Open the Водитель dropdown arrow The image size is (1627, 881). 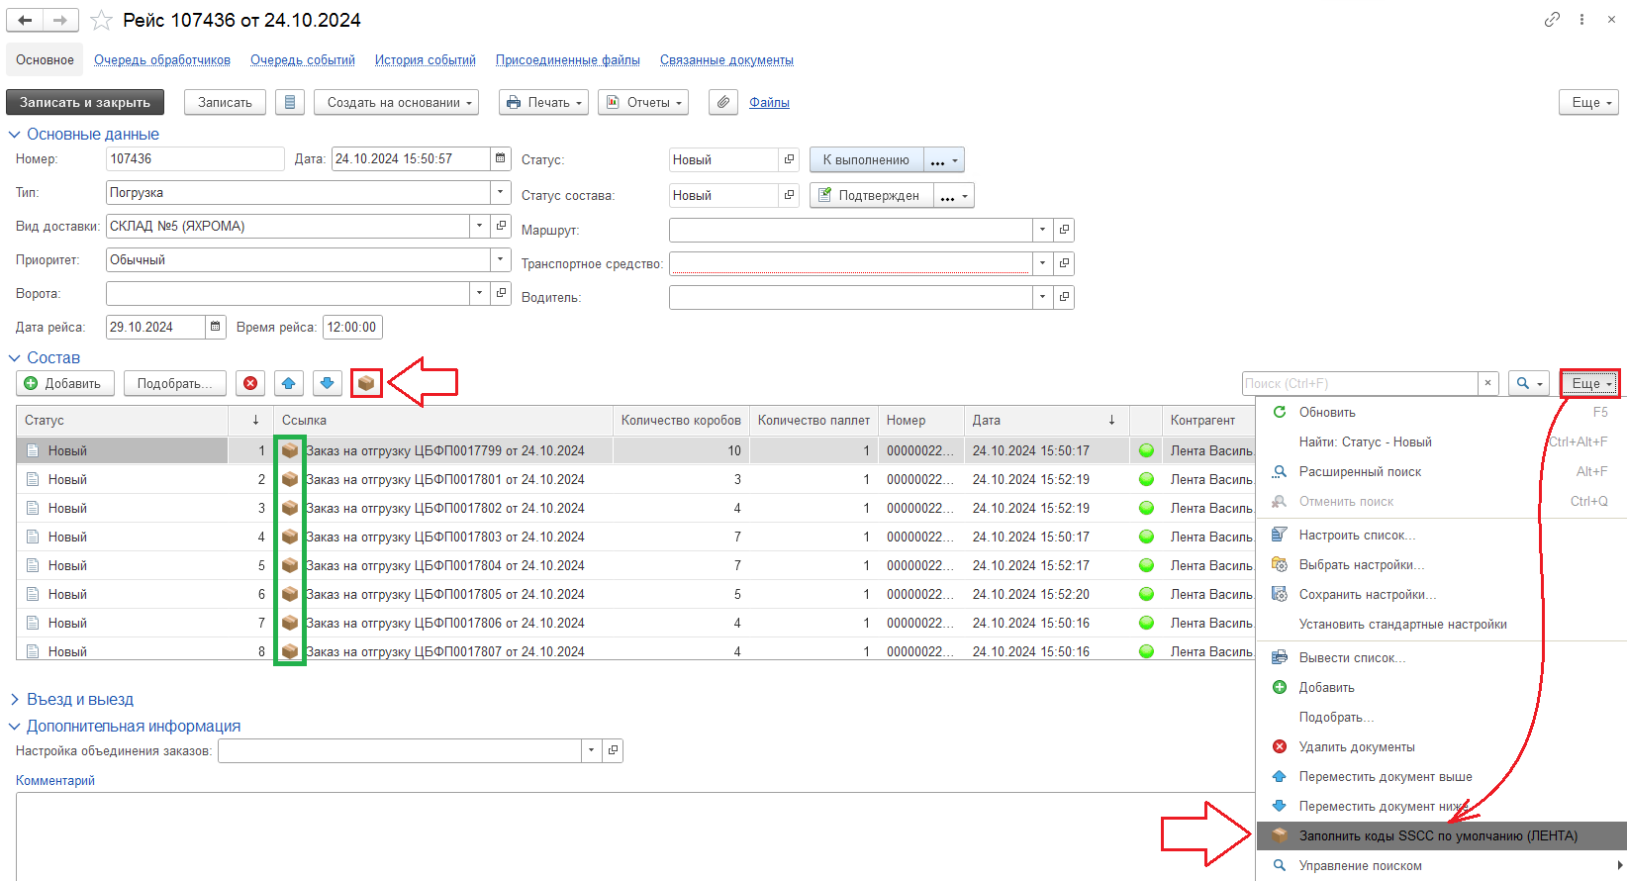pos(1042,297)
